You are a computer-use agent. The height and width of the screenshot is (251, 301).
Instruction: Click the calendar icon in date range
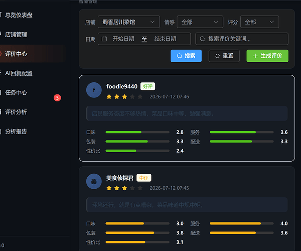104,39
